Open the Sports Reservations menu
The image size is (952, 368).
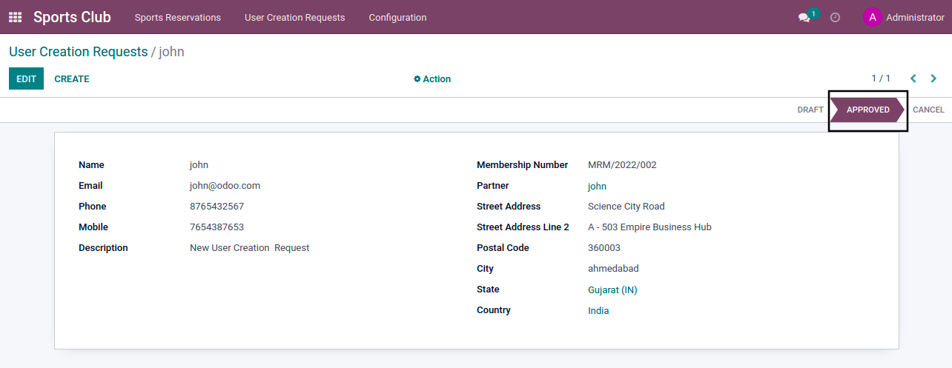click(178, 17)
